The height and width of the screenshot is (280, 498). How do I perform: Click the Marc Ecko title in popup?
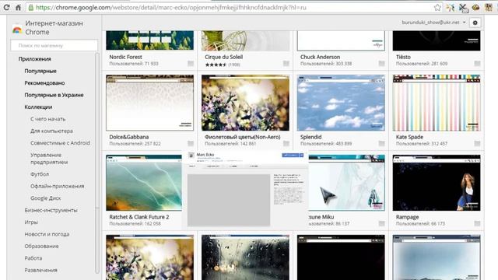point(205,155)
